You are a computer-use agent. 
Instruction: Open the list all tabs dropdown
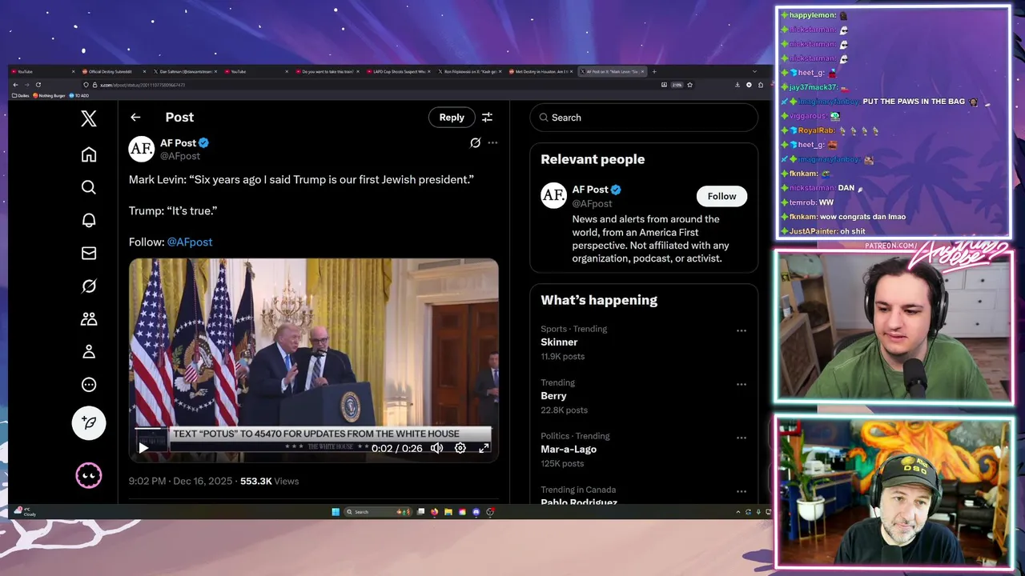coord(754,71)
